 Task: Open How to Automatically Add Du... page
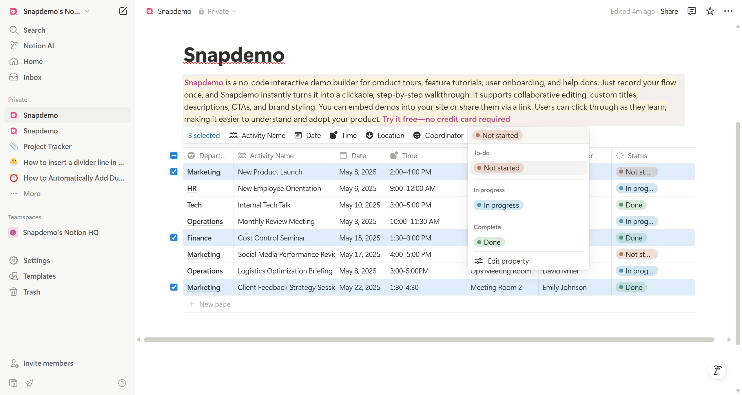click(68, 178)
